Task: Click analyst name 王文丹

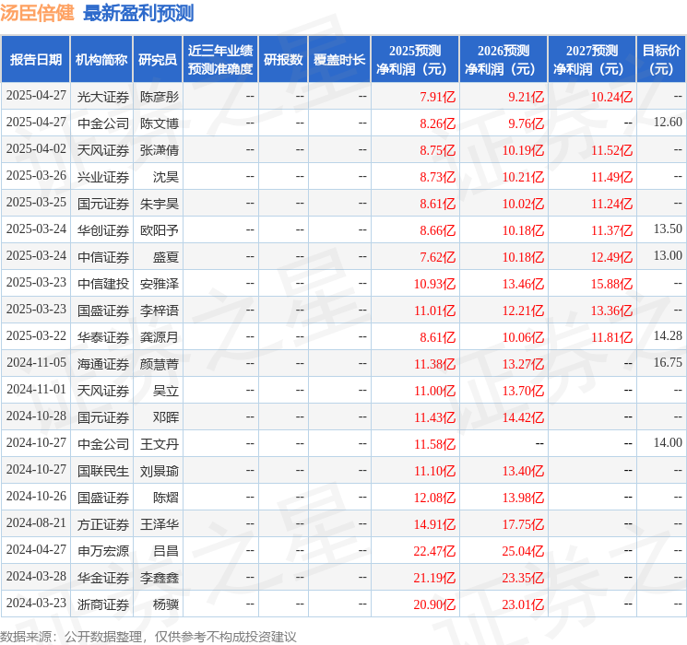Action: coord(160,444)
